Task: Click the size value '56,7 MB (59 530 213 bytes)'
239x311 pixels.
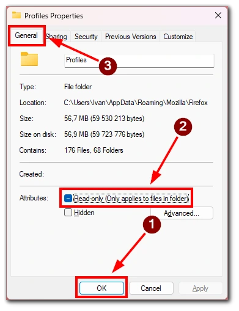Action: click(x=104, y=119)
